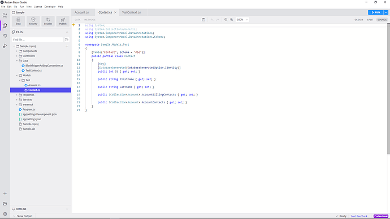Select the DATA editor tab
This screenshot has height=219, width=390.
(77, 20)
